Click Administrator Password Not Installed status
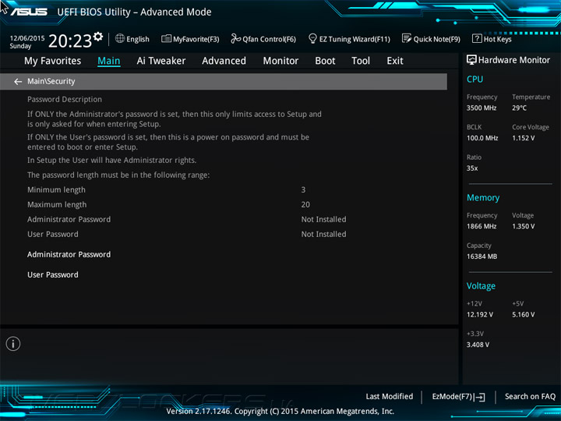 323,219
